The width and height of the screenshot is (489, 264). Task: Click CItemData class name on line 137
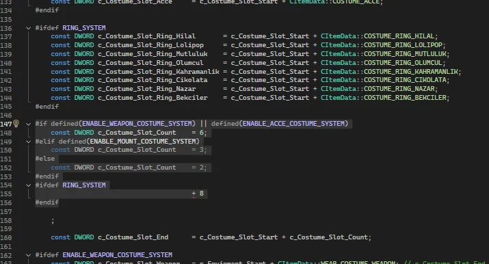coord(339,36)
